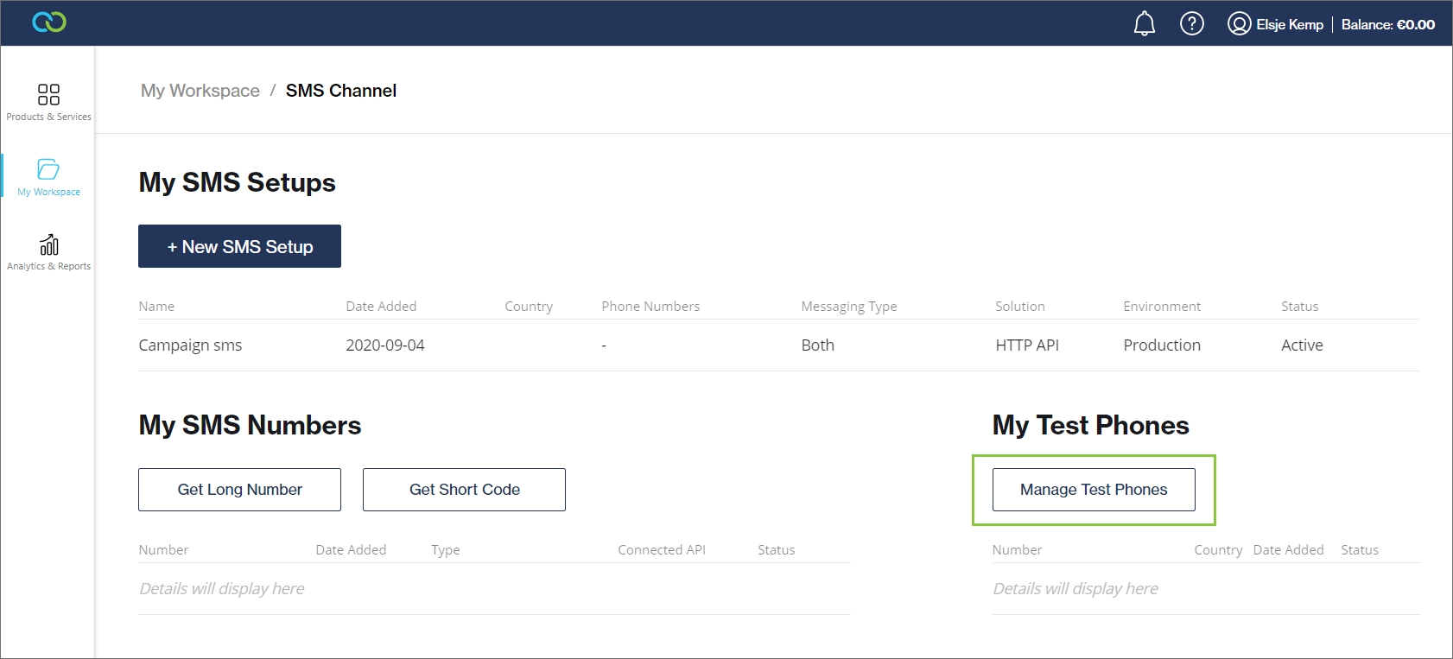Open Products & Services grid icon
The image size is (1453, 659).
pos(48,94)
